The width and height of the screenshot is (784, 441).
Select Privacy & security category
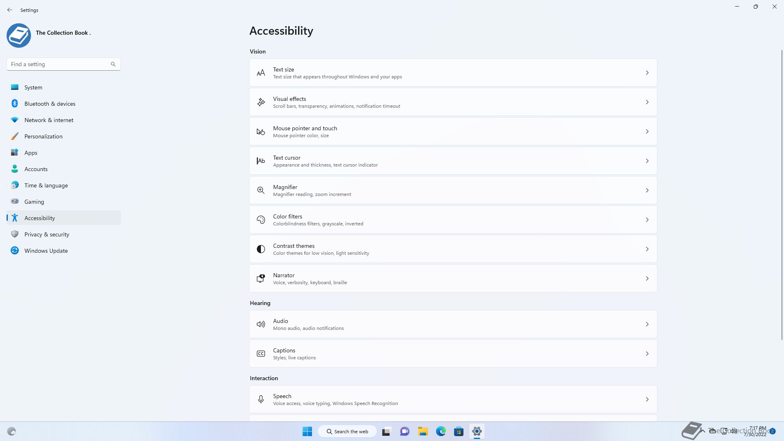point(64,234)
